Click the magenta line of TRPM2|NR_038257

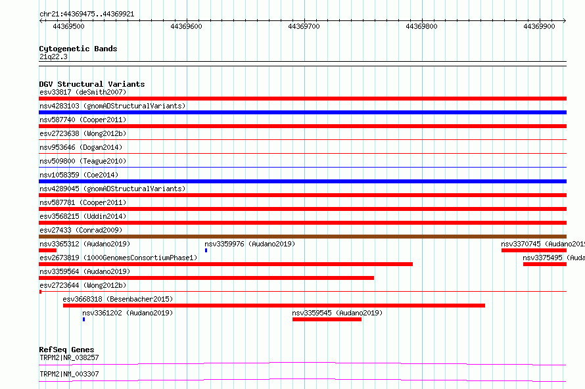(302, 363)
